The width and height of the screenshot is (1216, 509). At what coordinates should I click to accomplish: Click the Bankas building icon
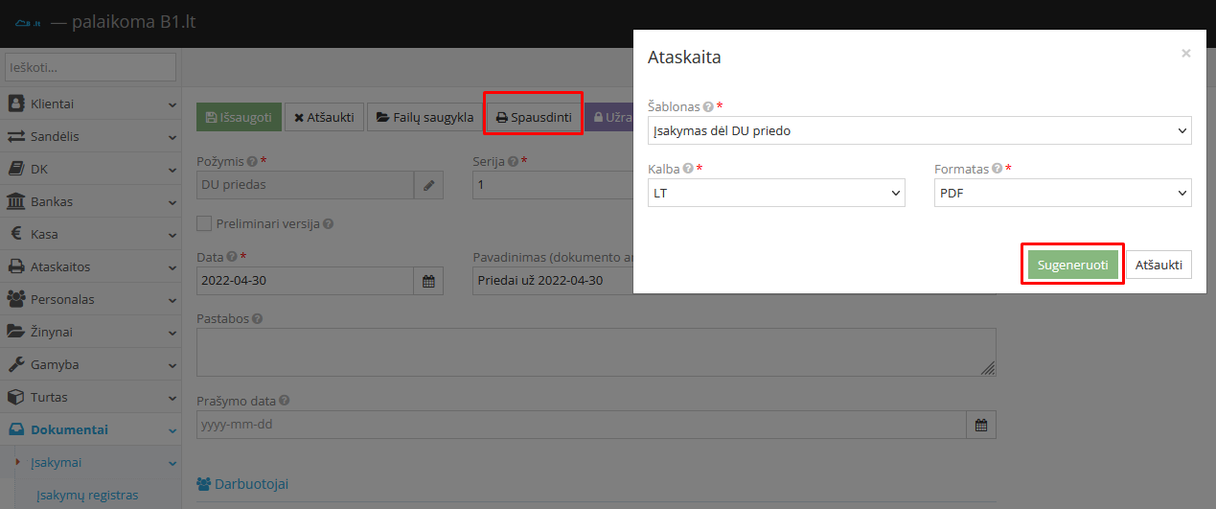[x=15, y=201]
